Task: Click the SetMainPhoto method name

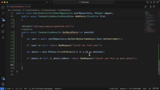Action: click(x=70, y=32)
